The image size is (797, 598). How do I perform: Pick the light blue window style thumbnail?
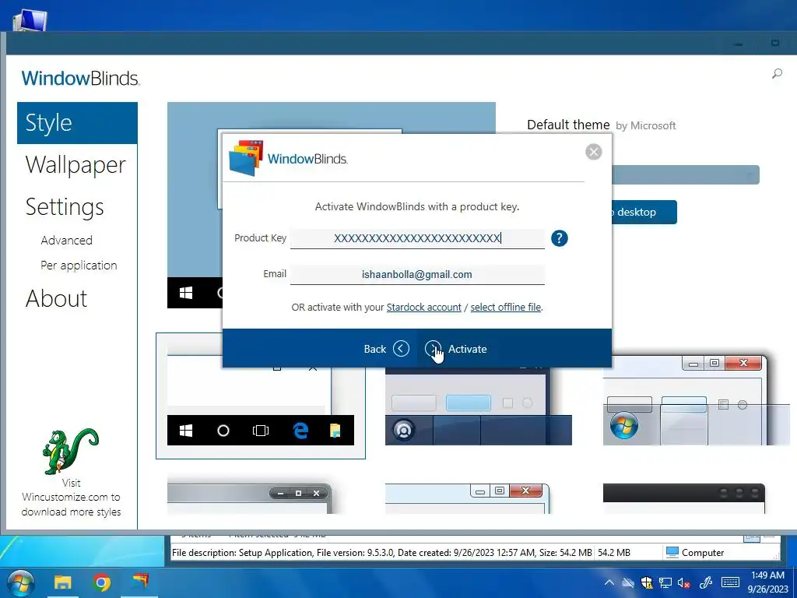tap(467, 499)
